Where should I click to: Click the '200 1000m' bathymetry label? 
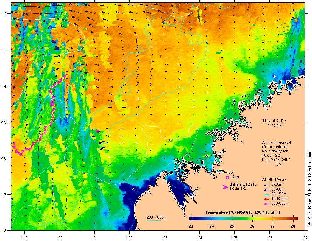pos(157,217)
